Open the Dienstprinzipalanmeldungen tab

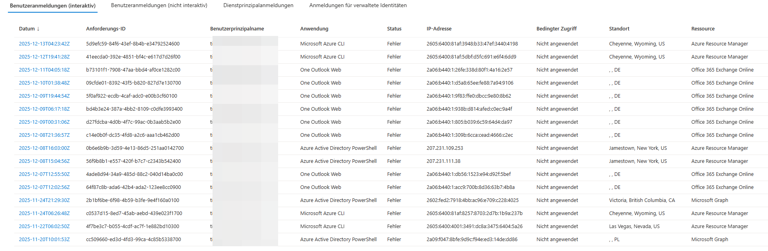coord(258,6)
